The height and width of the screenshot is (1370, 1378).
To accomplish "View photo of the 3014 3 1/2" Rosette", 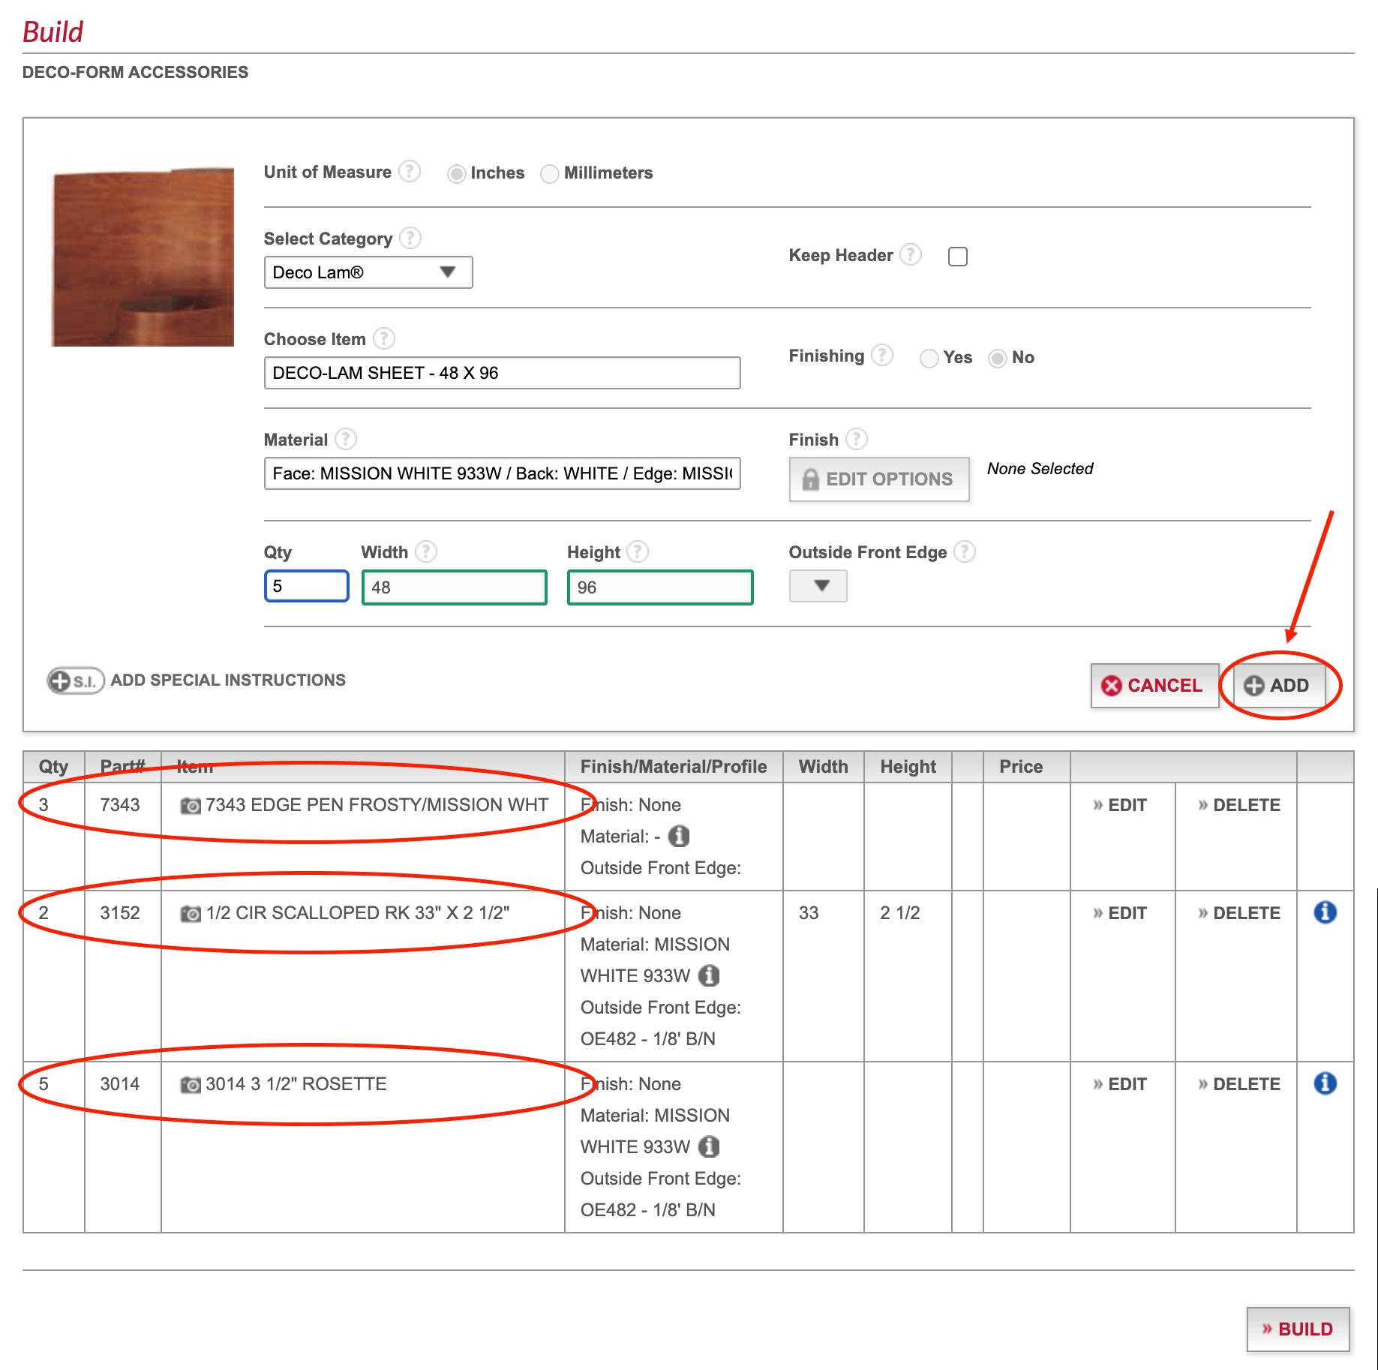I will click(x=191, y=1085).
